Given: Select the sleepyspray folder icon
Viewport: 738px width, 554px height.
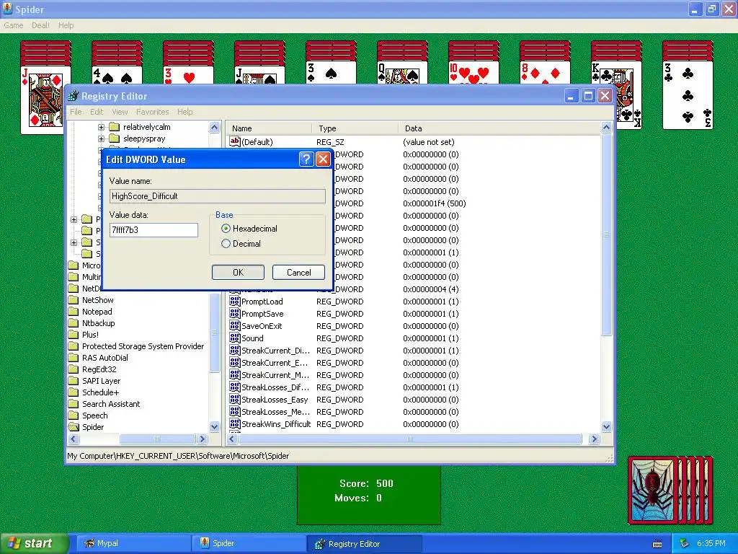Looking at the screenshot, I should tap(115, 138).
